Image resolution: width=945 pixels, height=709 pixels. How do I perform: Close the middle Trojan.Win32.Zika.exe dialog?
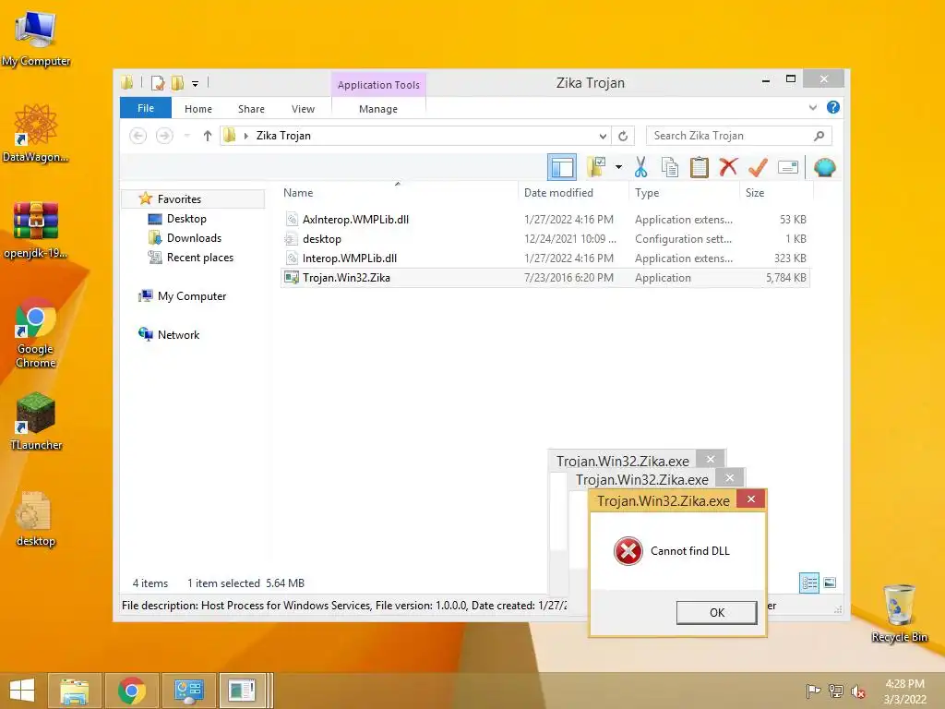click(x=730, y=478)
